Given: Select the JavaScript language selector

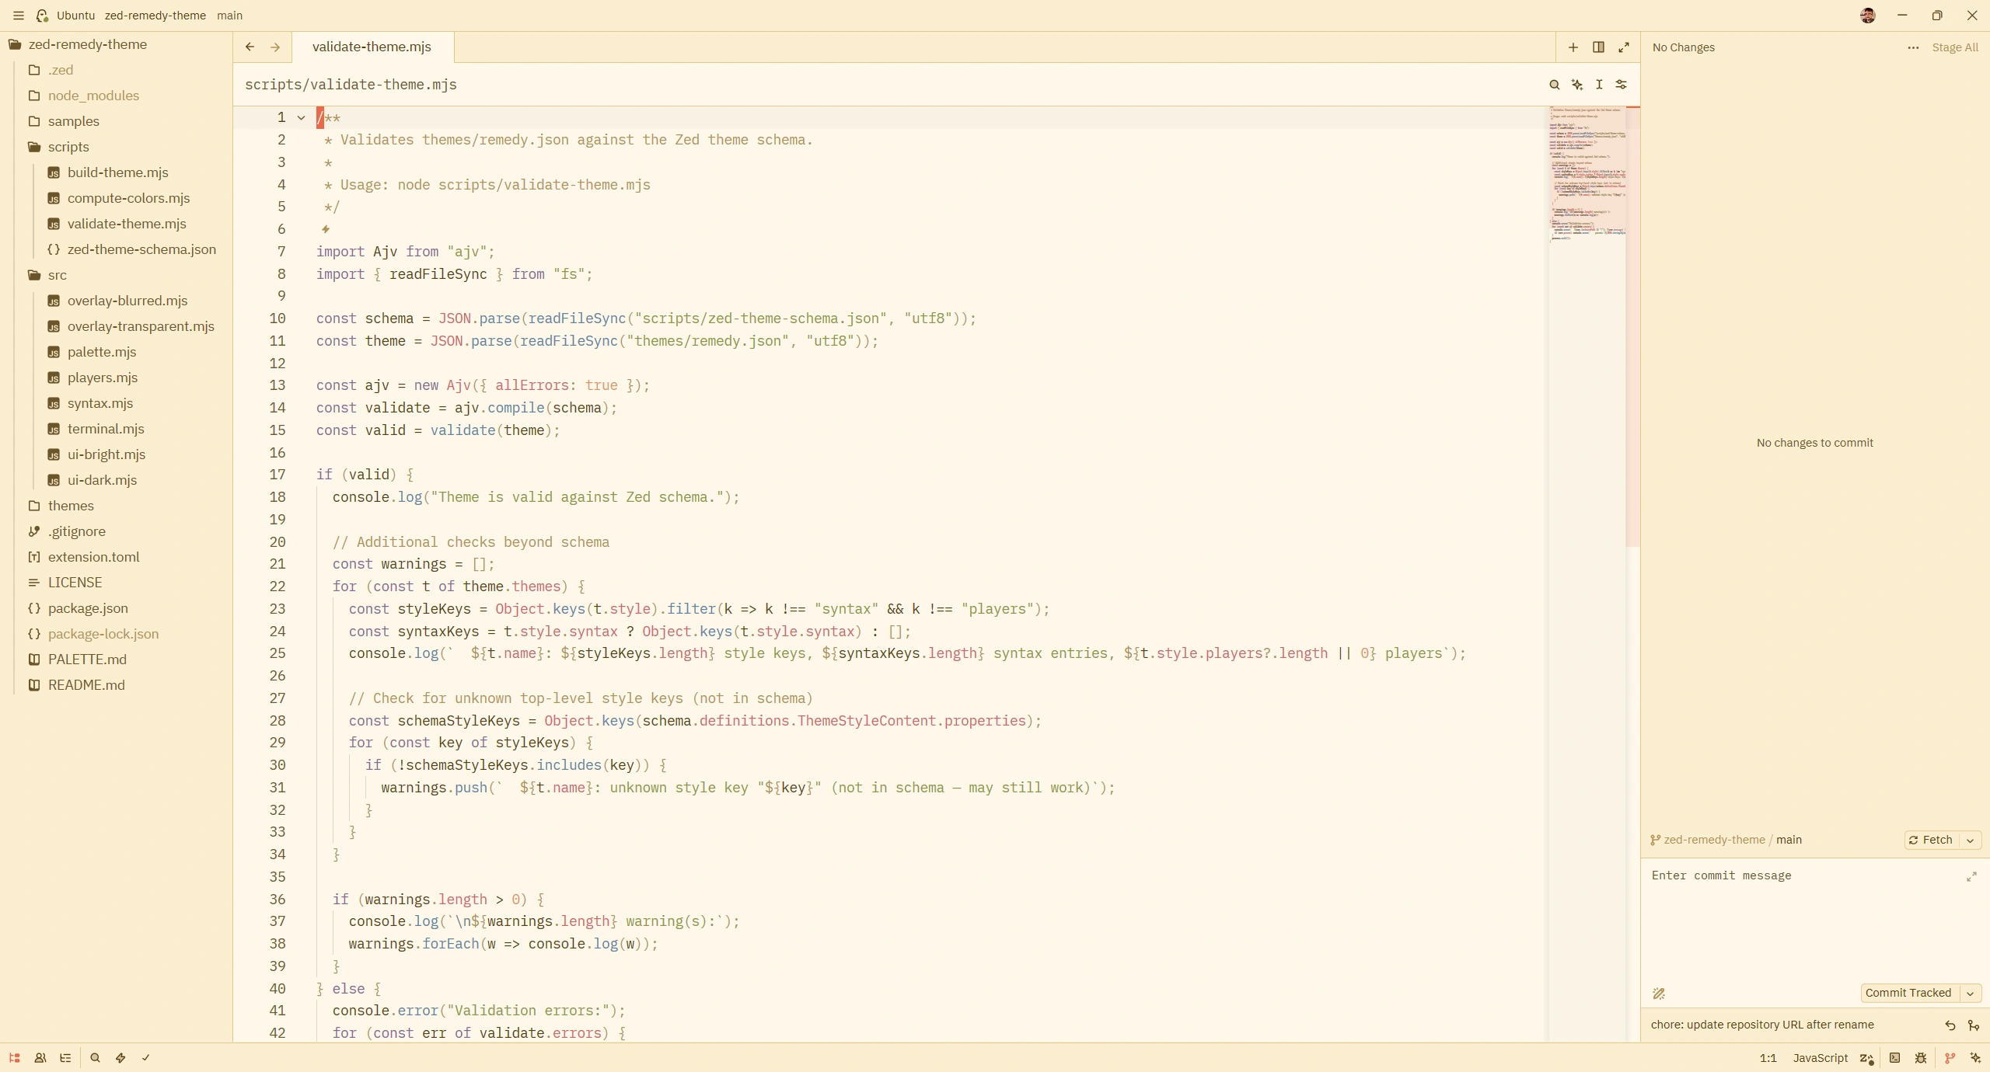Looking at the screenshot, I should pyautogui.click(x=1820, y=1058).
